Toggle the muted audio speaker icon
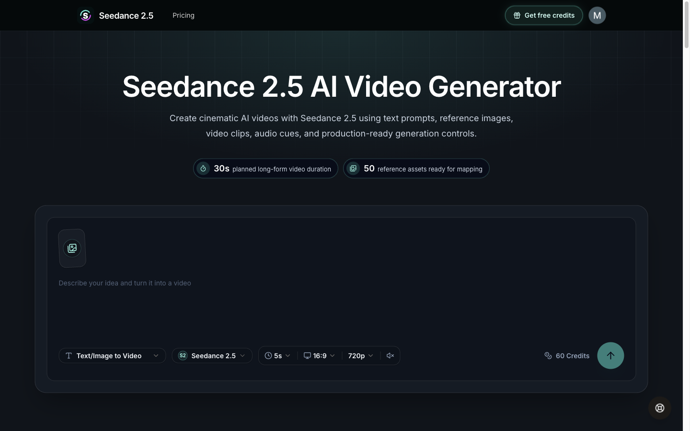 coord(390,355)
